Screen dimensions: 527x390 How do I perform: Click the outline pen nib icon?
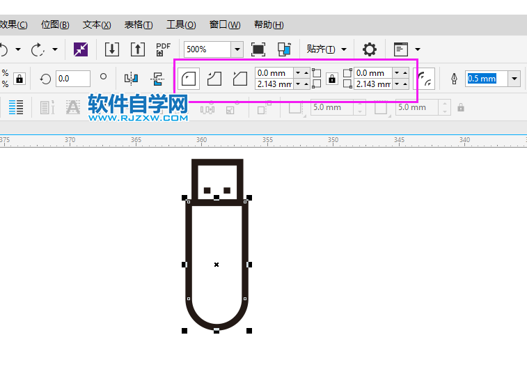click(454, 79)
